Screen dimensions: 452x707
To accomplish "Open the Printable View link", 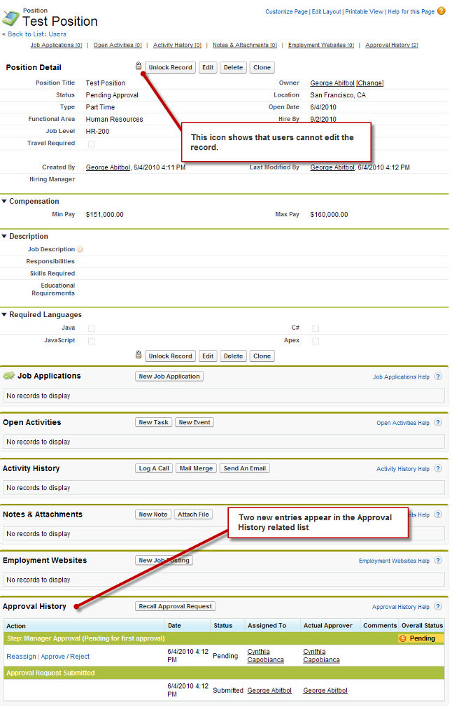I will [364, 12].
